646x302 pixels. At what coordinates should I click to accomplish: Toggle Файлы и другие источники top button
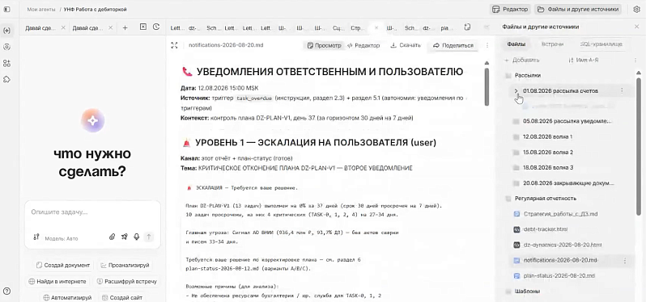(579, 9)
